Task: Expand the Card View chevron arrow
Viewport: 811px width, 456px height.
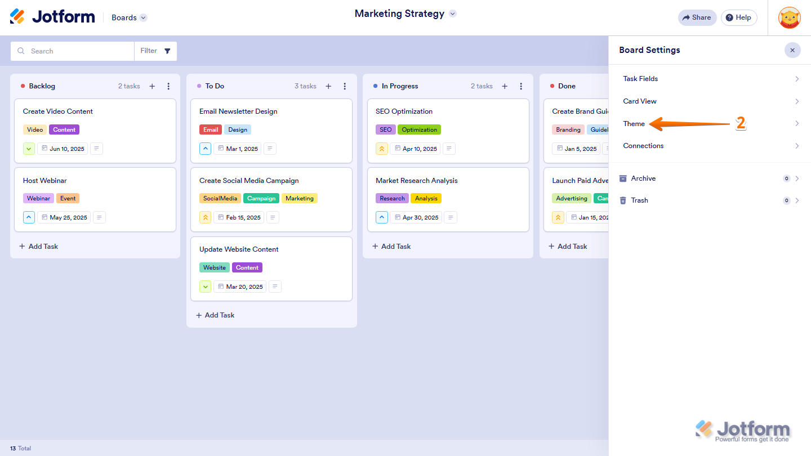Action: coord(797,101)
